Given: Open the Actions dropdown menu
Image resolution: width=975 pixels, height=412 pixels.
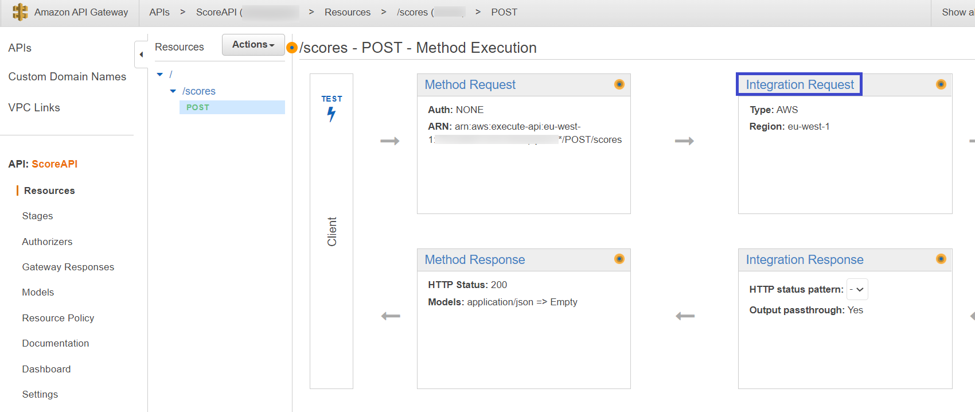Looking at the screenshot, I should pos(253,45).
